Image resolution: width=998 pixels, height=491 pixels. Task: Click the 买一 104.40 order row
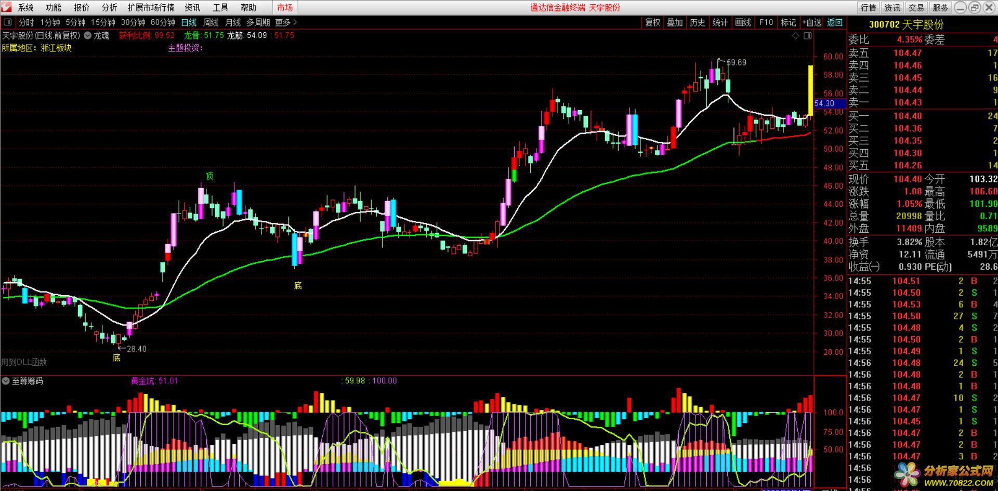coord(923,116)
